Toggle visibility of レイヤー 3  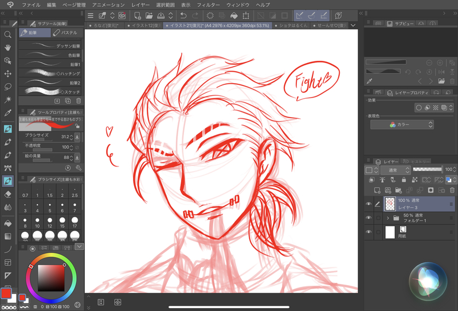(x=369, y=204)
